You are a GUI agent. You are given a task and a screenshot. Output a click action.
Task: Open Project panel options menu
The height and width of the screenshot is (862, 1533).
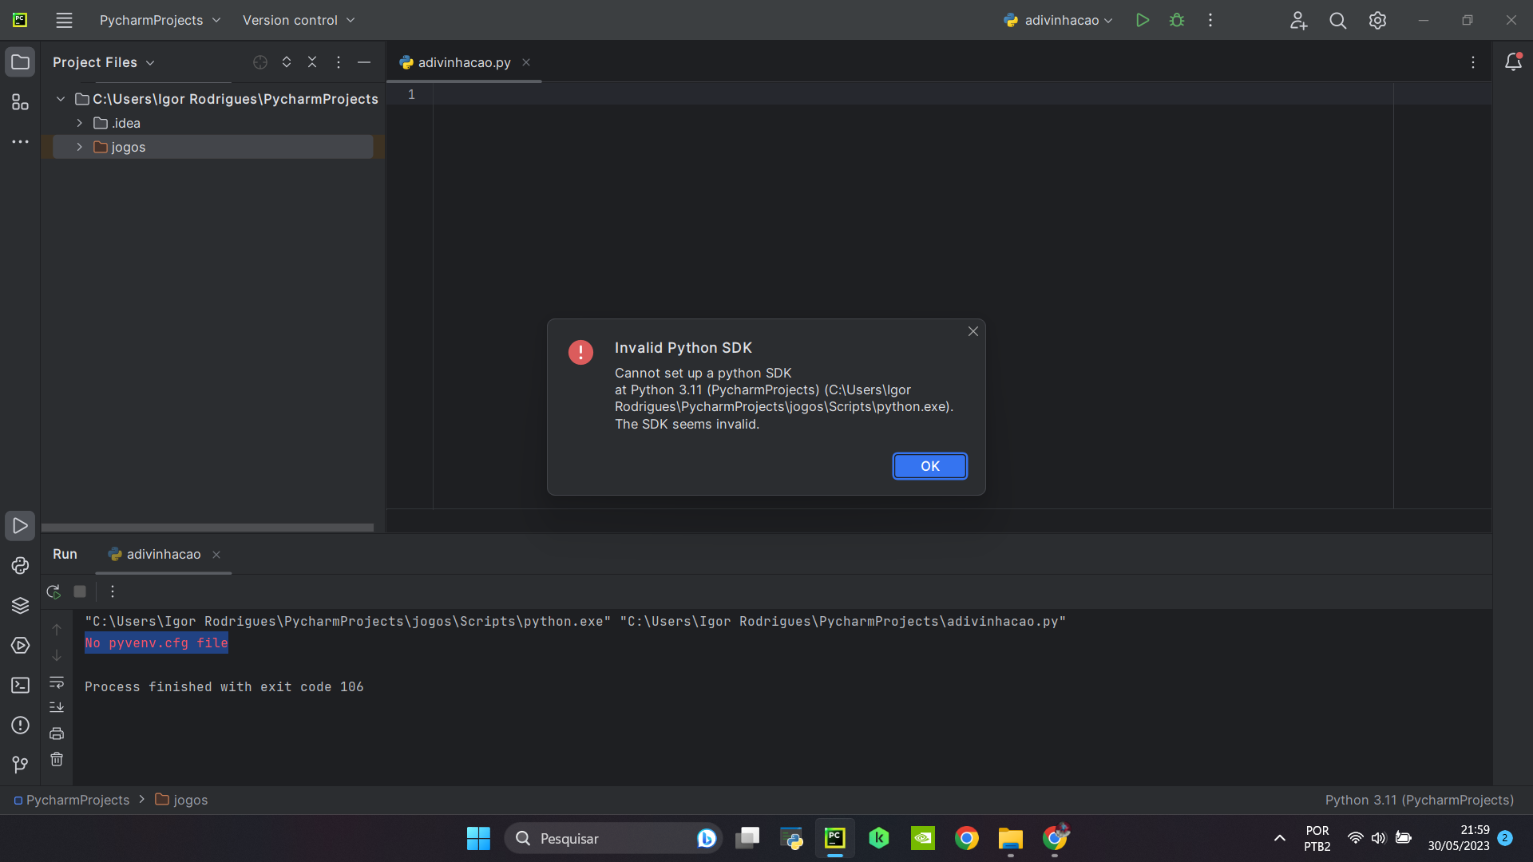[x=339, y=62]
